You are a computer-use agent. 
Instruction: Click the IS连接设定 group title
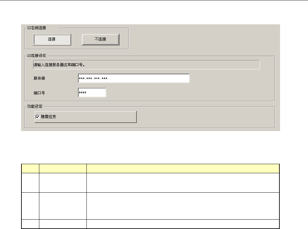click(36, 55)
